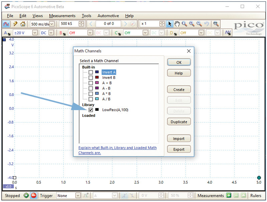Select the hand pan tool
This screenshot has width=267, height=202.
coord(177,24)
